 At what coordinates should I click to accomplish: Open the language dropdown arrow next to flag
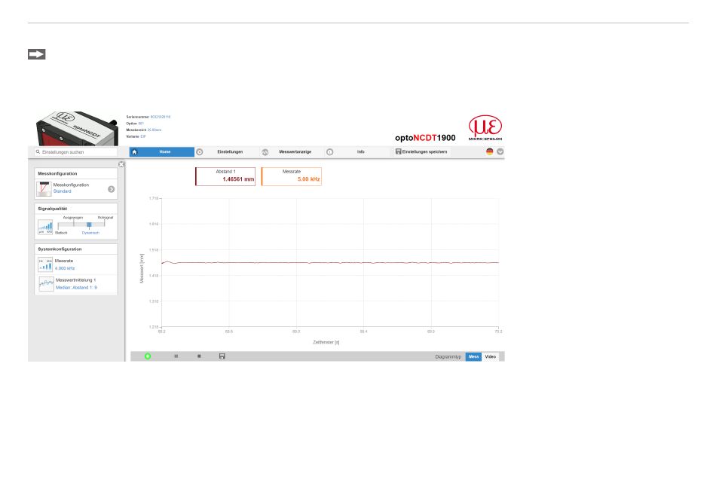pos(500,151)
